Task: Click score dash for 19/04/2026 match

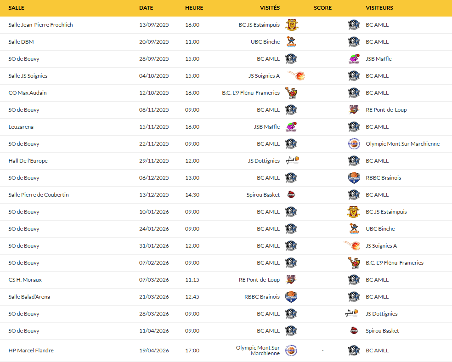Action: click(x=322, y=351)
